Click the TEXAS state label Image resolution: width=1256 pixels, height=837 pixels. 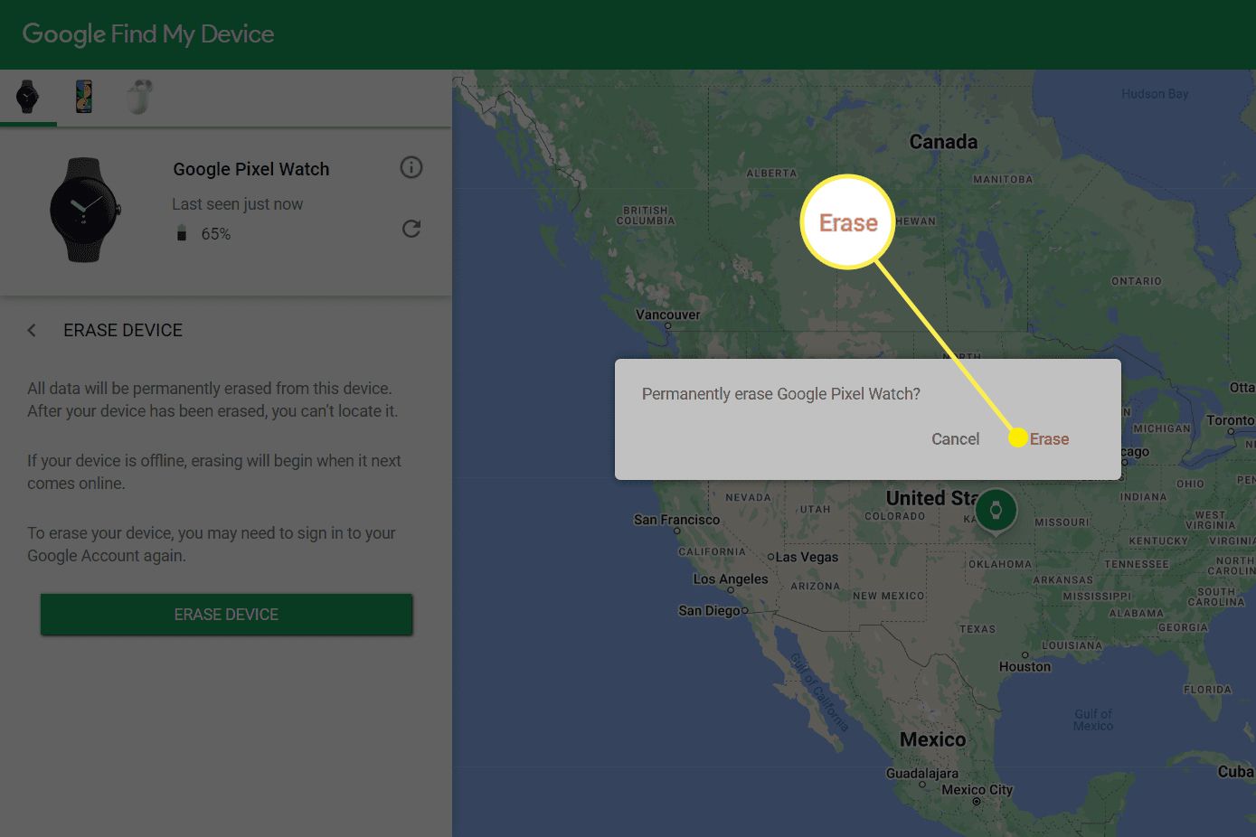pyautogui.click(x=977, y=629)
